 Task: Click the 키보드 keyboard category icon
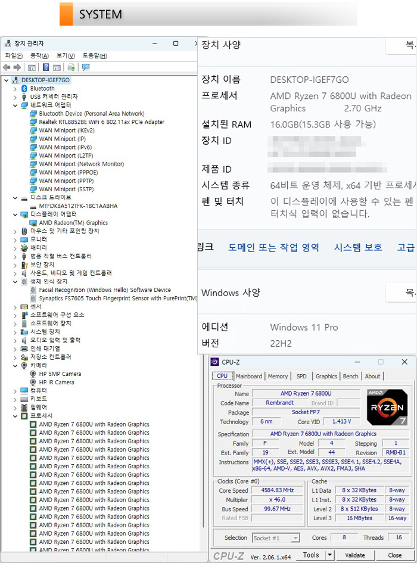pyautogui.click(x=24, y=399)
